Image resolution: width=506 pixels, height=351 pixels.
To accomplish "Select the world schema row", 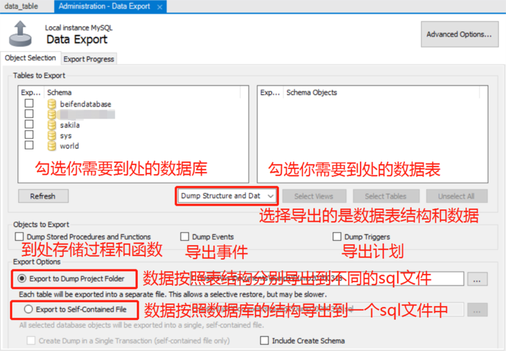I will click(133, 146).
